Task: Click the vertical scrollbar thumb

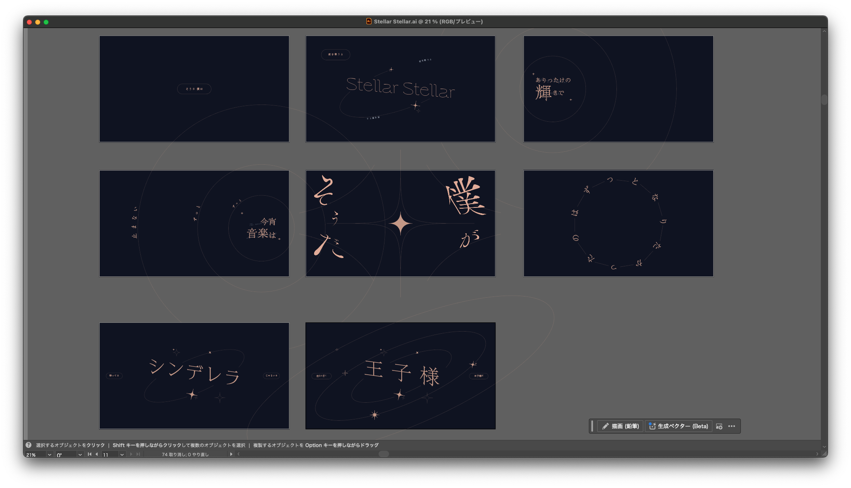Action: click(824, 100)
